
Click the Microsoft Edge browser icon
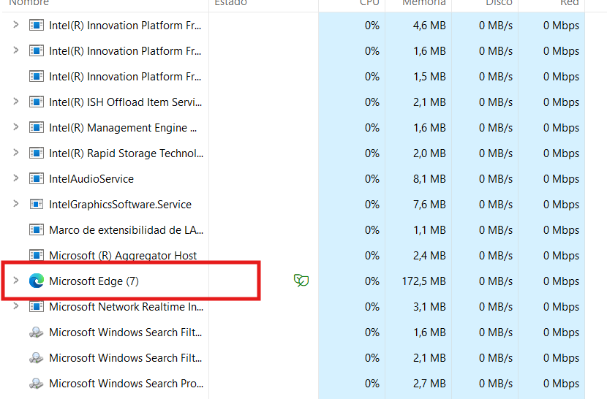[x=37, y=281]
